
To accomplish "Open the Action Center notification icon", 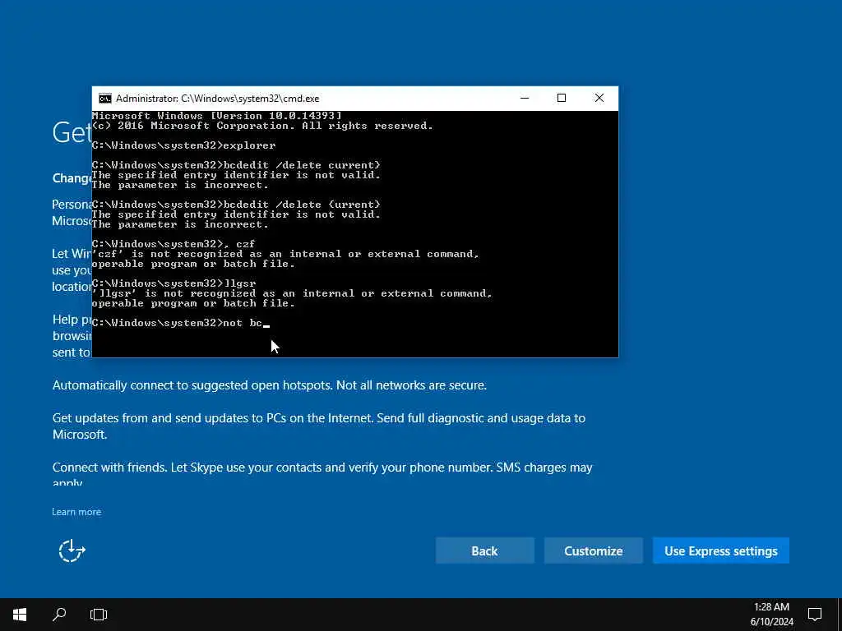I will point(815,615).
